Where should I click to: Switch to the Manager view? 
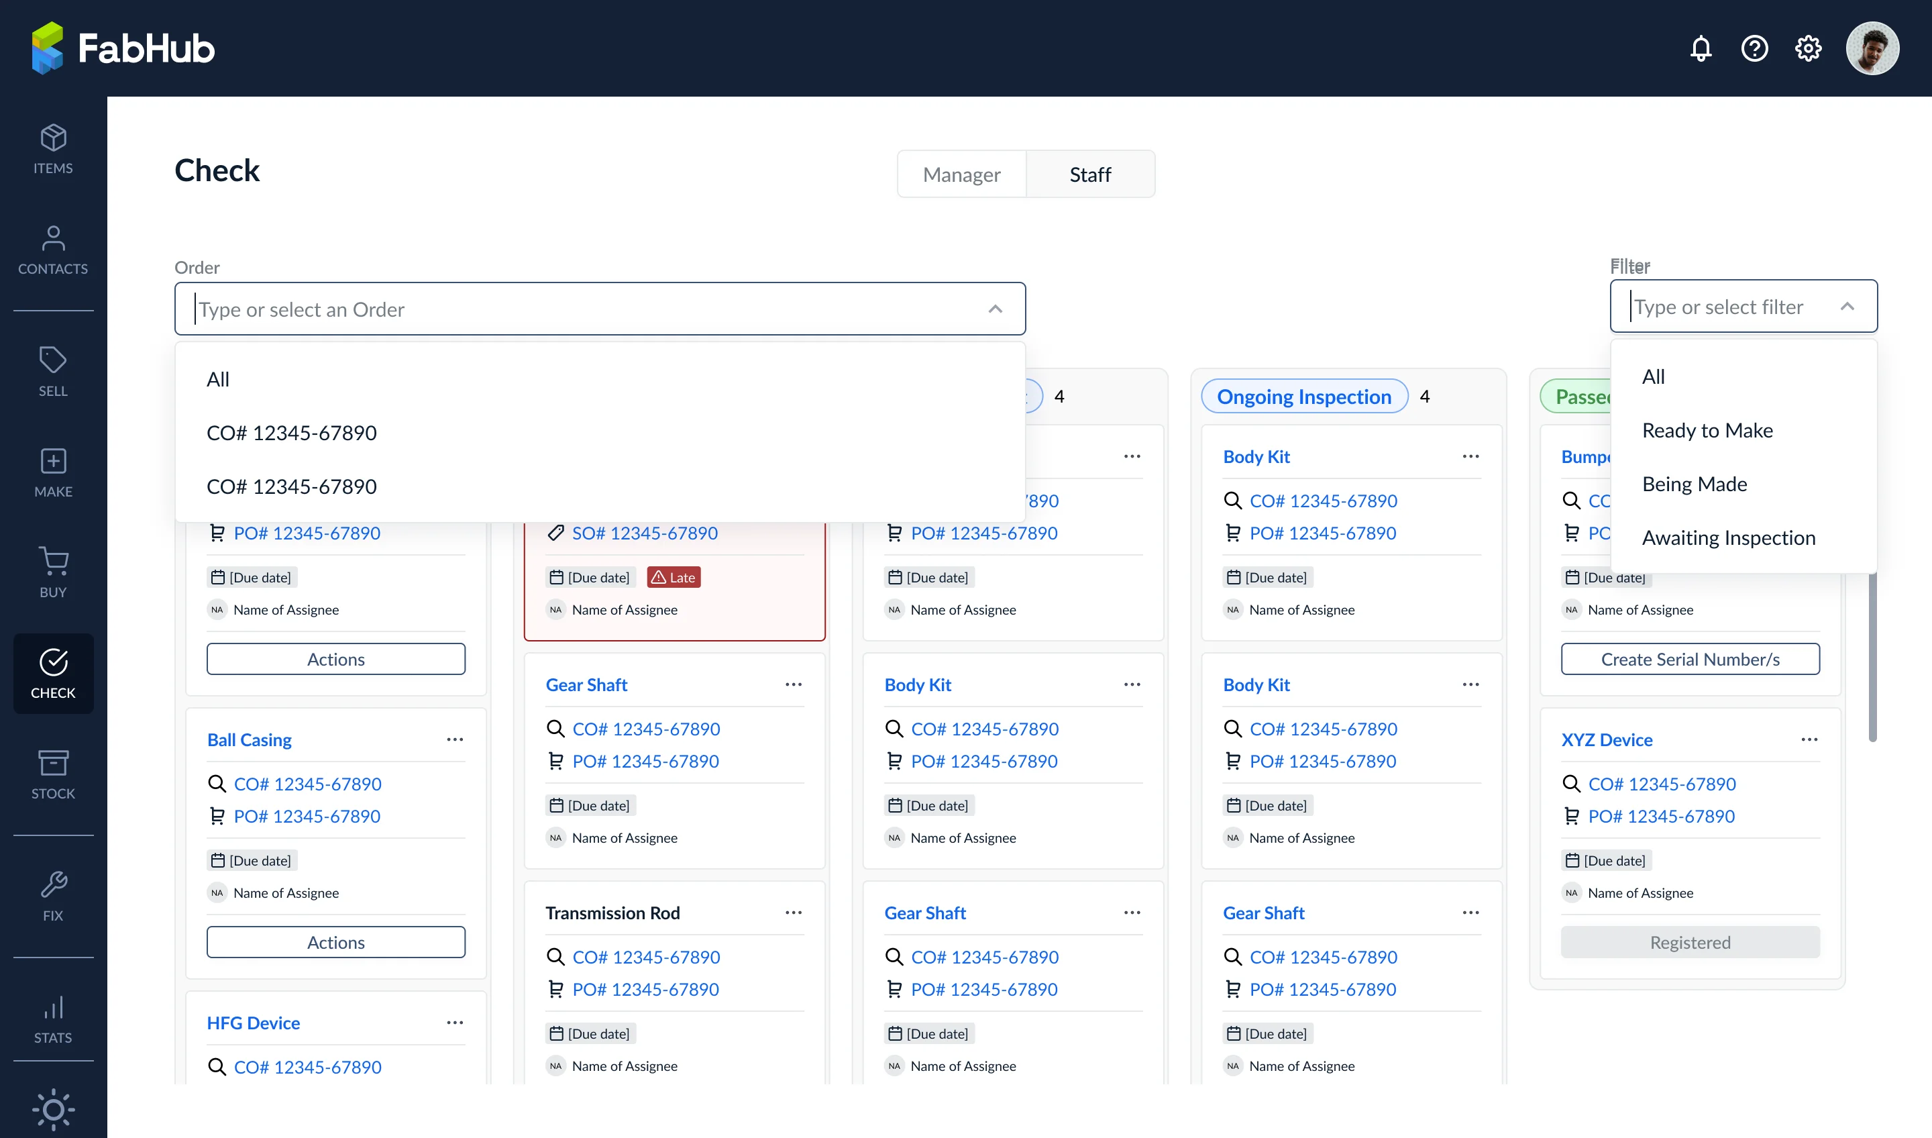pyautogui.click(x=961, y=174)
